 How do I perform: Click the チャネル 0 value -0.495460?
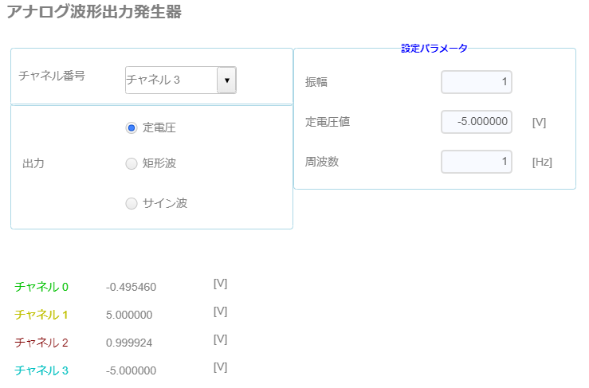click(x=131, y=288)
